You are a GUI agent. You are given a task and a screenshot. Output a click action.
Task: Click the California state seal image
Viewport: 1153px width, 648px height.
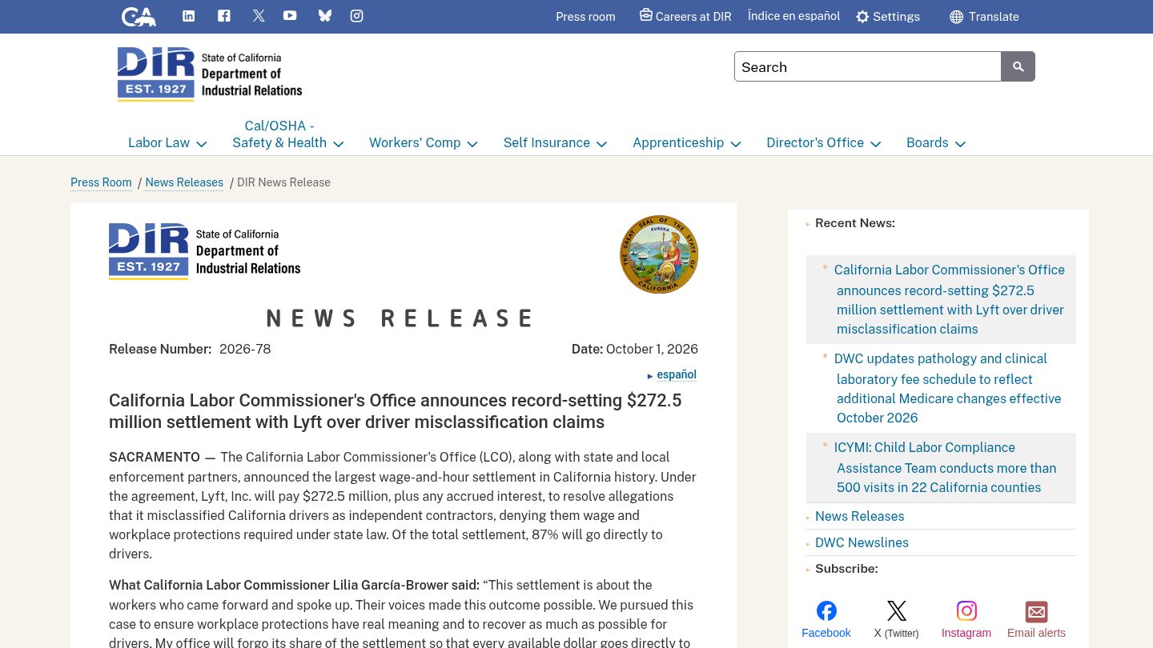click(659, 254)
